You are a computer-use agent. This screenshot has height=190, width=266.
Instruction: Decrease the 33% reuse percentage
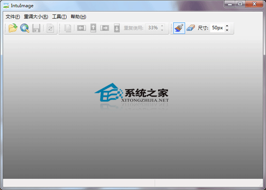click(162, 30)
